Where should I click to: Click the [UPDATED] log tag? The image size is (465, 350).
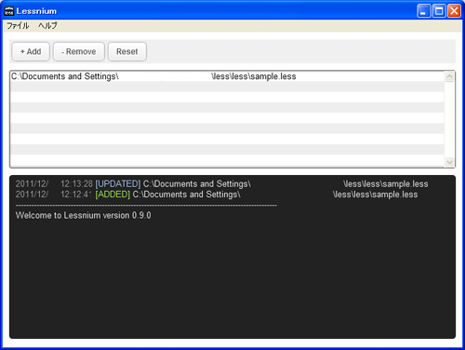[118, 184]
